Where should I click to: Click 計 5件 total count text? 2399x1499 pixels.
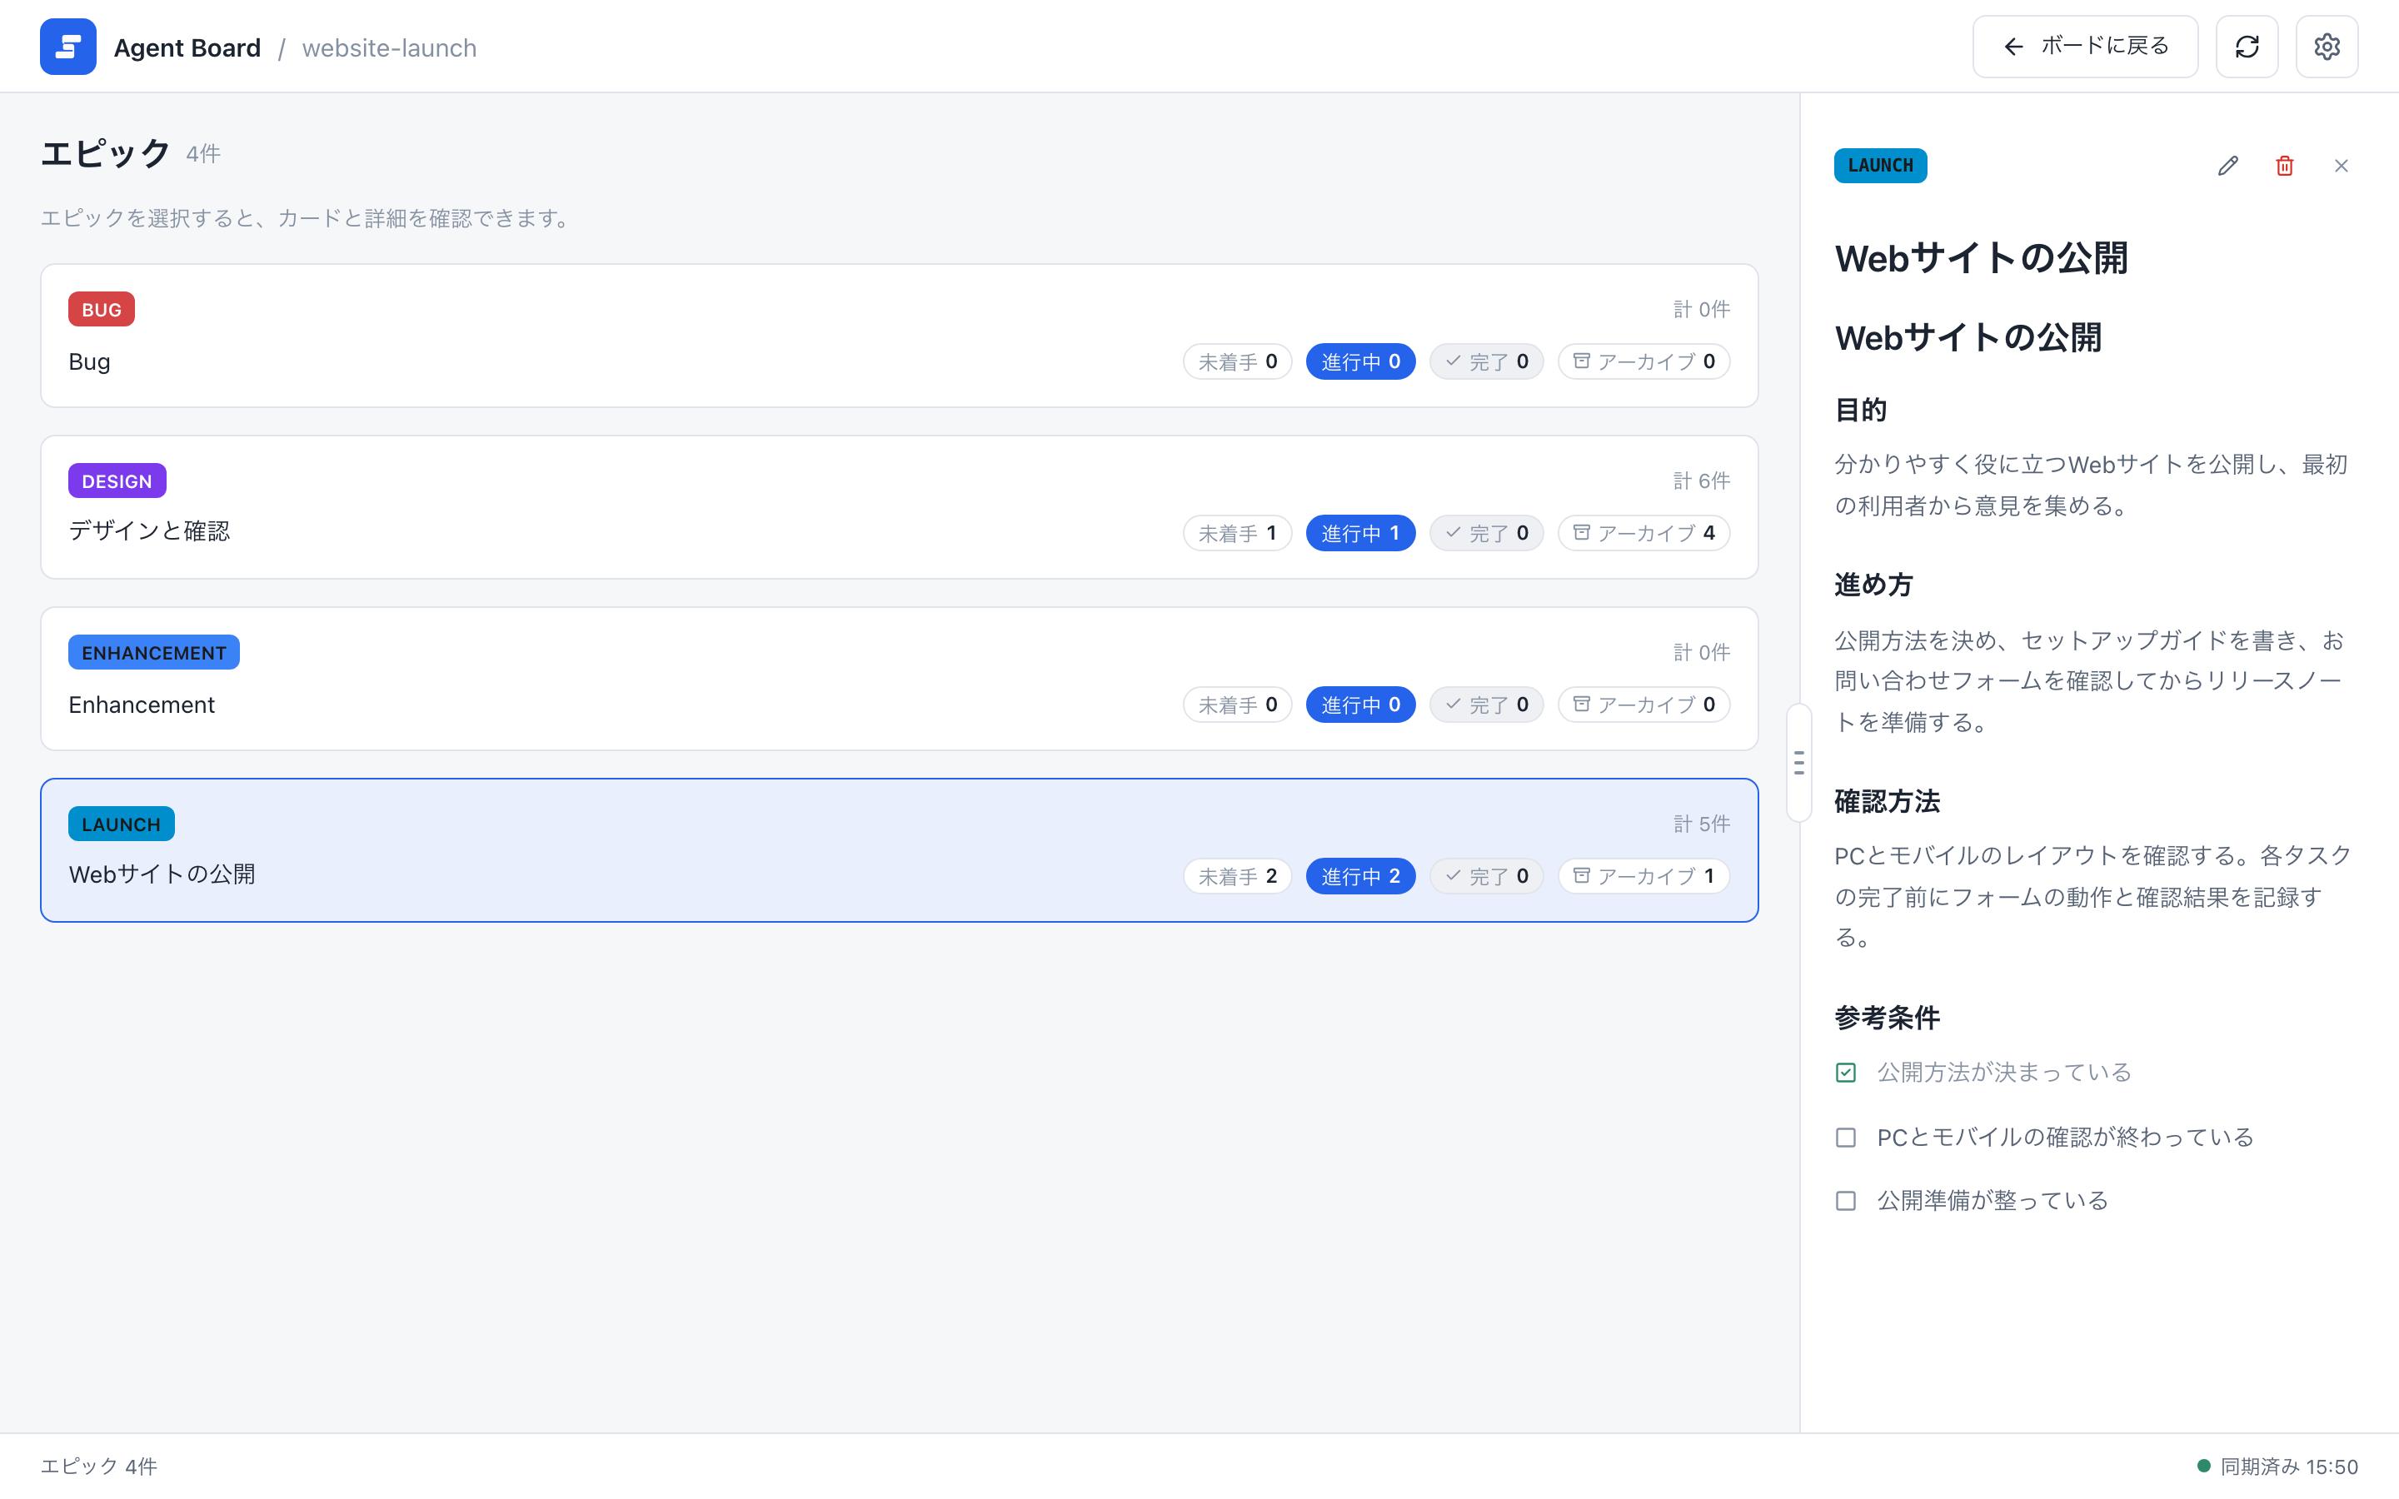[1701, 824]
